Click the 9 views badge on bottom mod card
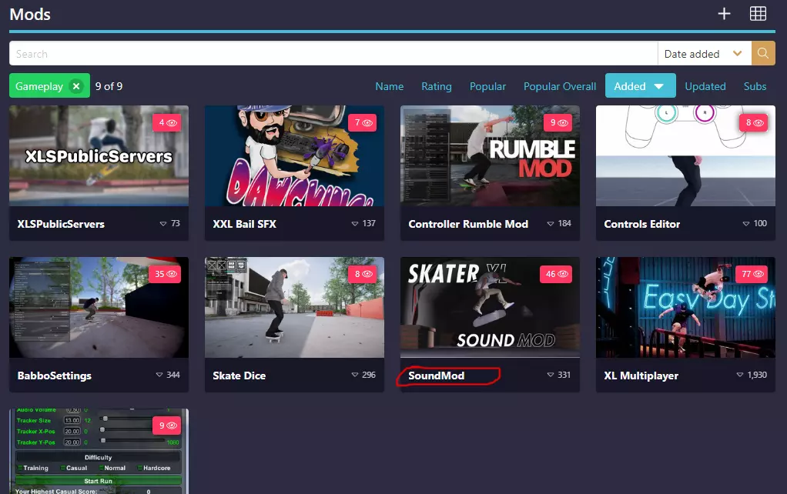 click(x=168, y=426)
